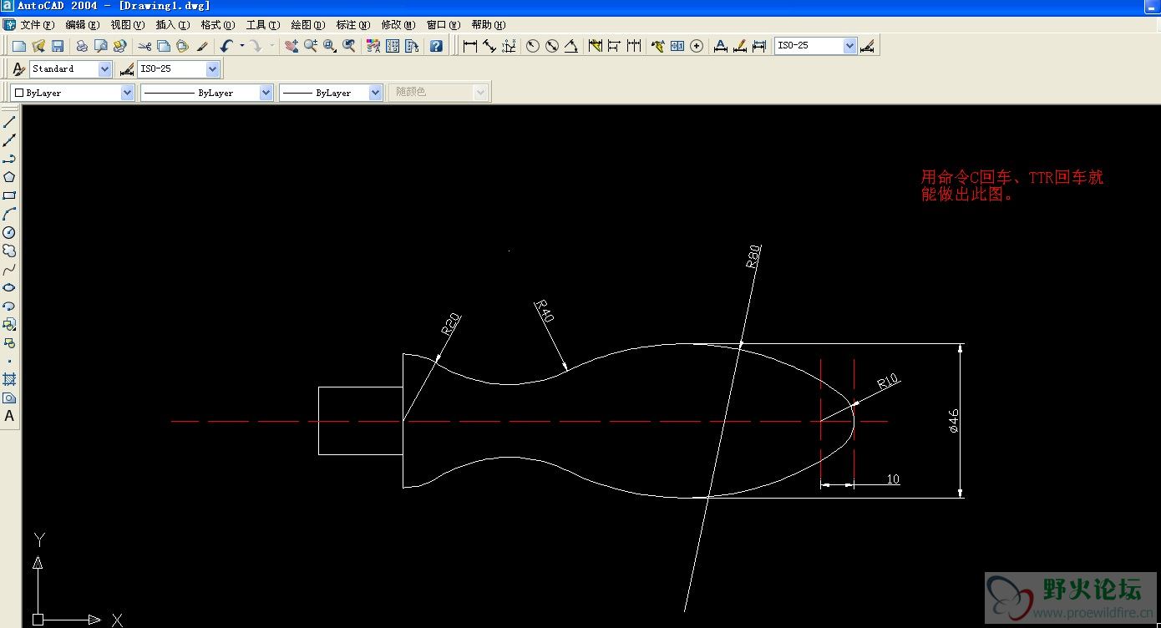Image resolution: width=1161 pixels, height=628 pixels.
Task: Select the Region tool
Action: pos(9,398)
